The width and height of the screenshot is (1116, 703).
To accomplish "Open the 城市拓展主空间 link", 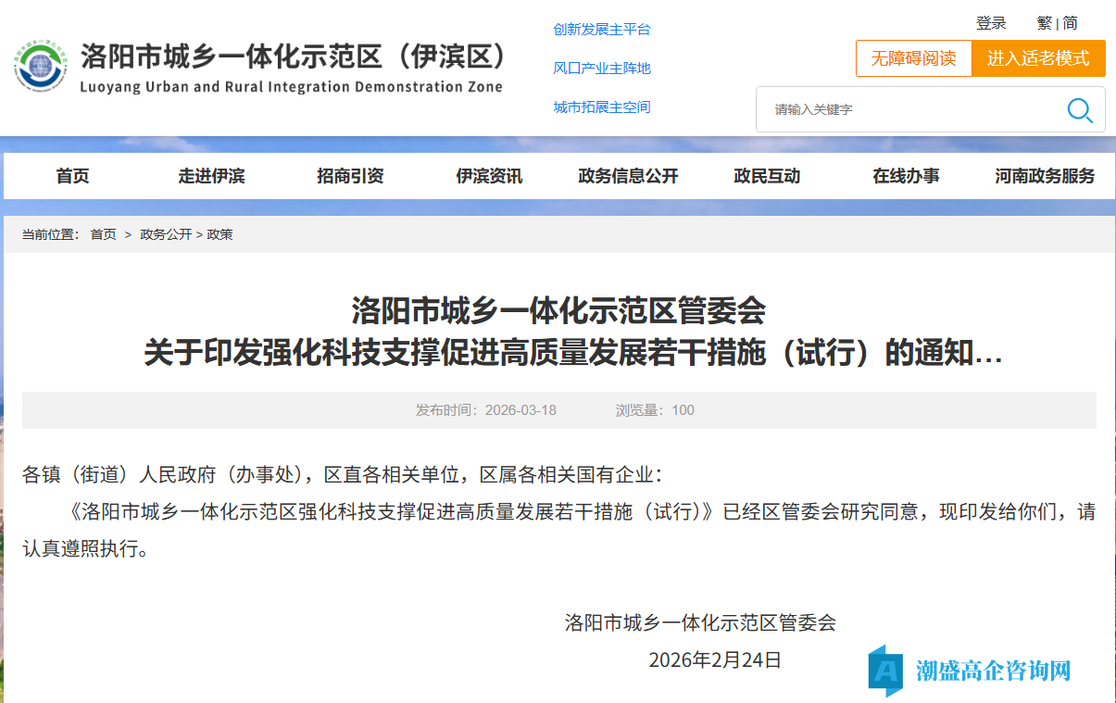I will (602, 107).
